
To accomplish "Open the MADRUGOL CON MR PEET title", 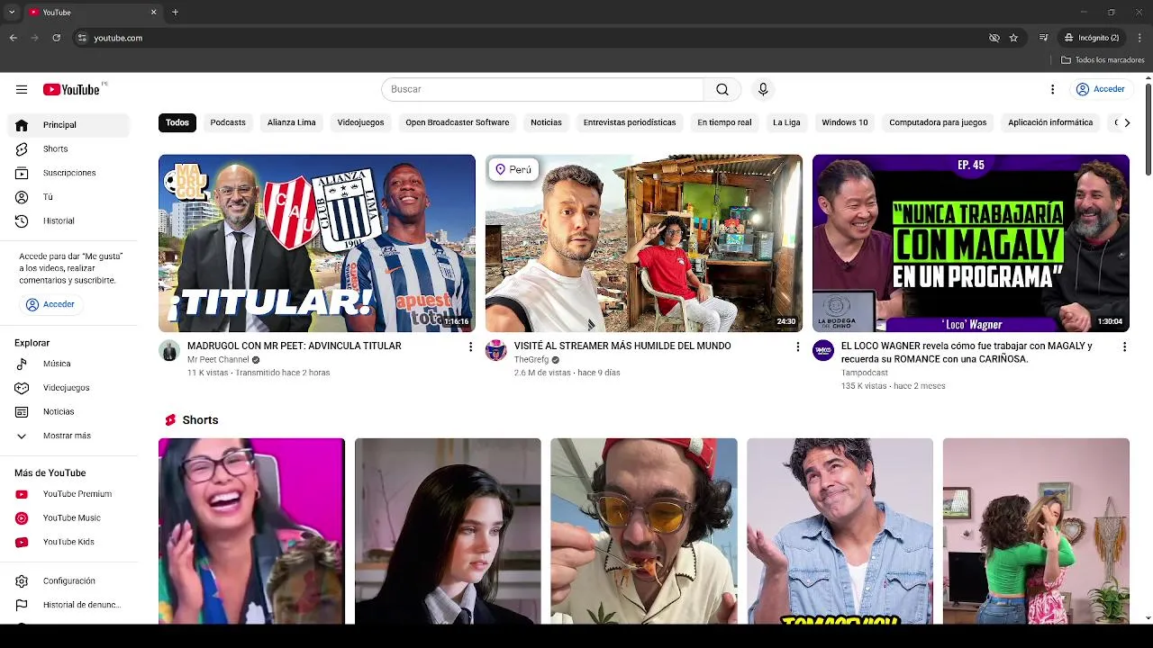I will coord(295,346).
